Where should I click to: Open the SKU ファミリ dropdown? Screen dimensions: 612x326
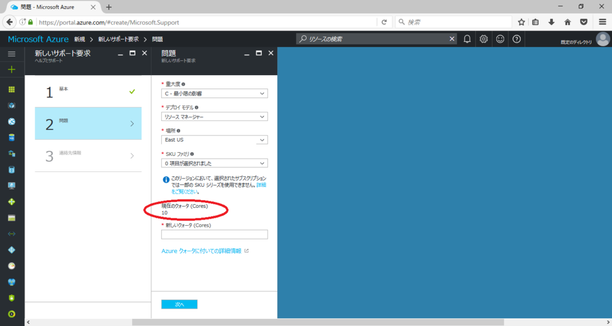point(215,163)
